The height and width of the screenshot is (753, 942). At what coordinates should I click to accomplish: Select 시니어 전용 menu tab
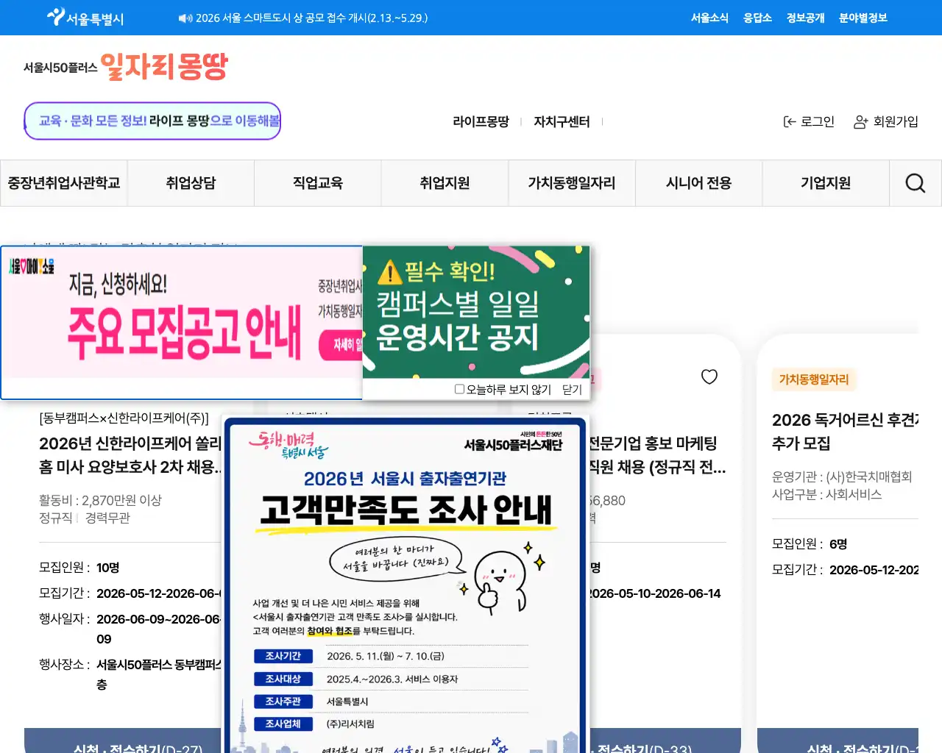click(x=698, y=183)
